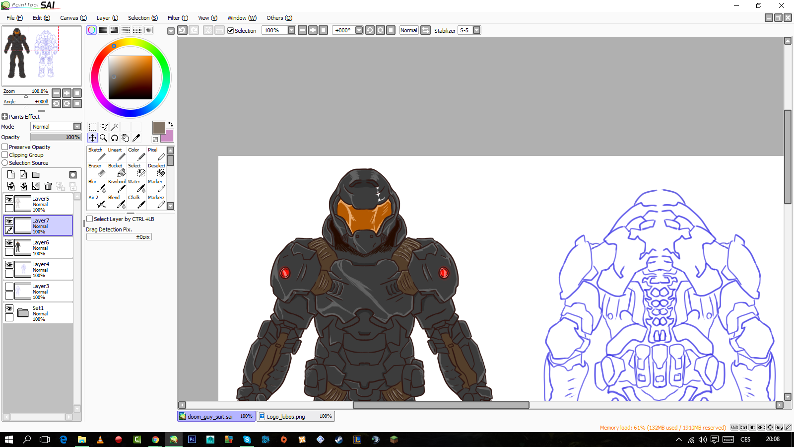
Task: Swap foreground and background colors
Action: coord(170,124)
